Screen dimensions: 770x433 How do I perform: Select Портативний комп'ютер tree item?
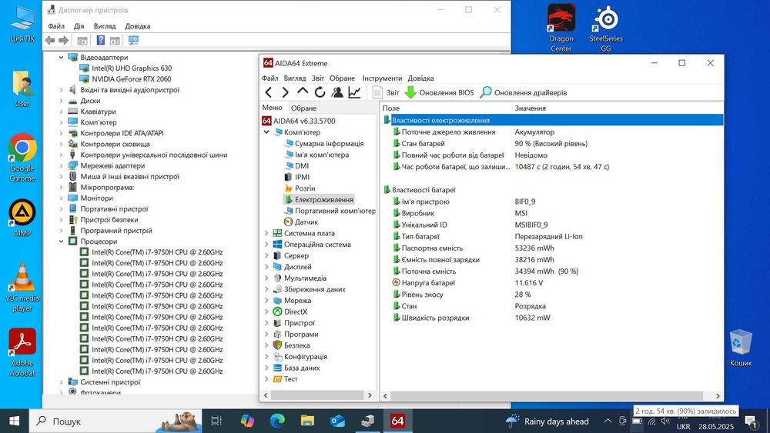(335, 211)
